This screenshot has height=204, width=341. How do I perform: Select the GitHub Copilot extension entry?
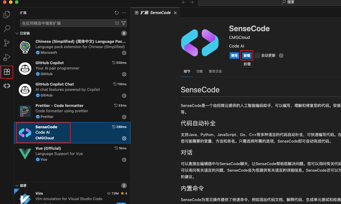[72, 69]
